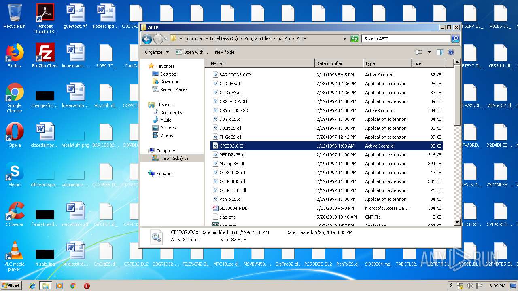Expand address bar history dropdown
The height and width of the screenshot is (291, 518).
coord(344,39)
